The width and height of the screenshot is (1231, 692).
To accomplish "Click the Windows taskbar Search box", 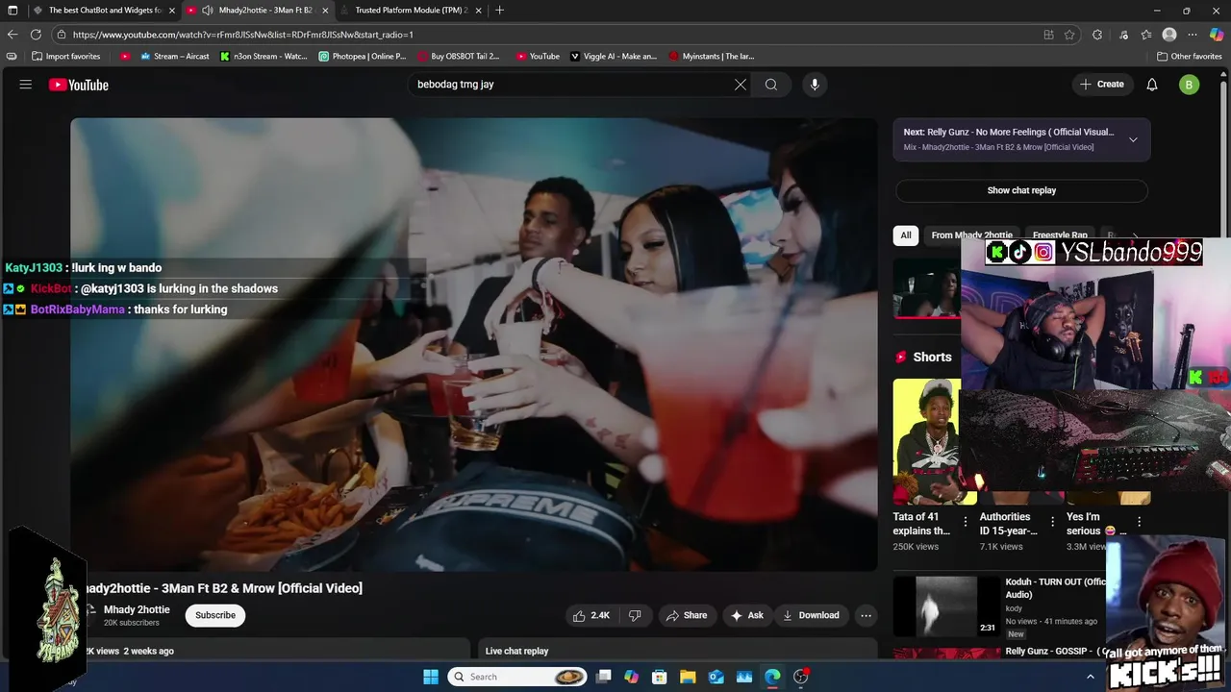I will click(519, 677).
